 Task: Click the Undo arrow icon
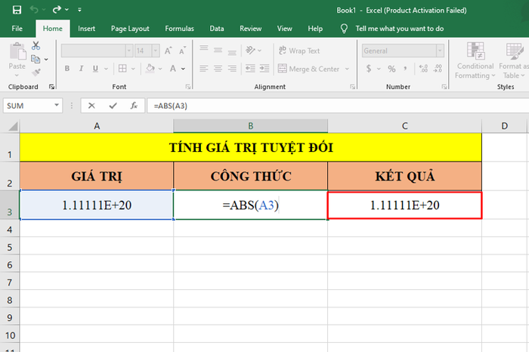(x=35, y=9)
